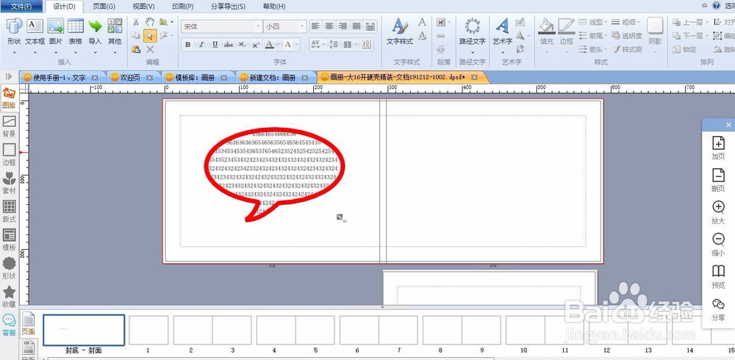Open the 边框 border sidebar panel

coord(9,155)
